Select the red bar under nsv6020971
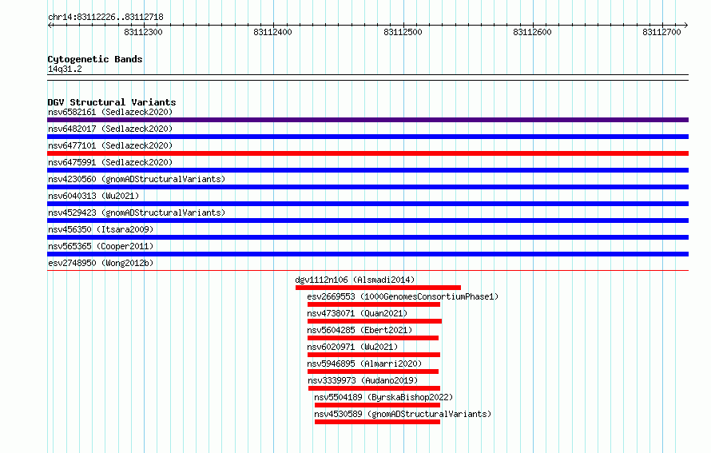Viewport: 711px width, 453px height. 374,355
